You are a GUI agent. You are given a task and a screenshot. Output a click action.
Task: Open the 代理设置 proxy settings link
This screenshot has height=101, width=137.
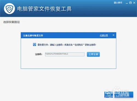tap(104, 35)
